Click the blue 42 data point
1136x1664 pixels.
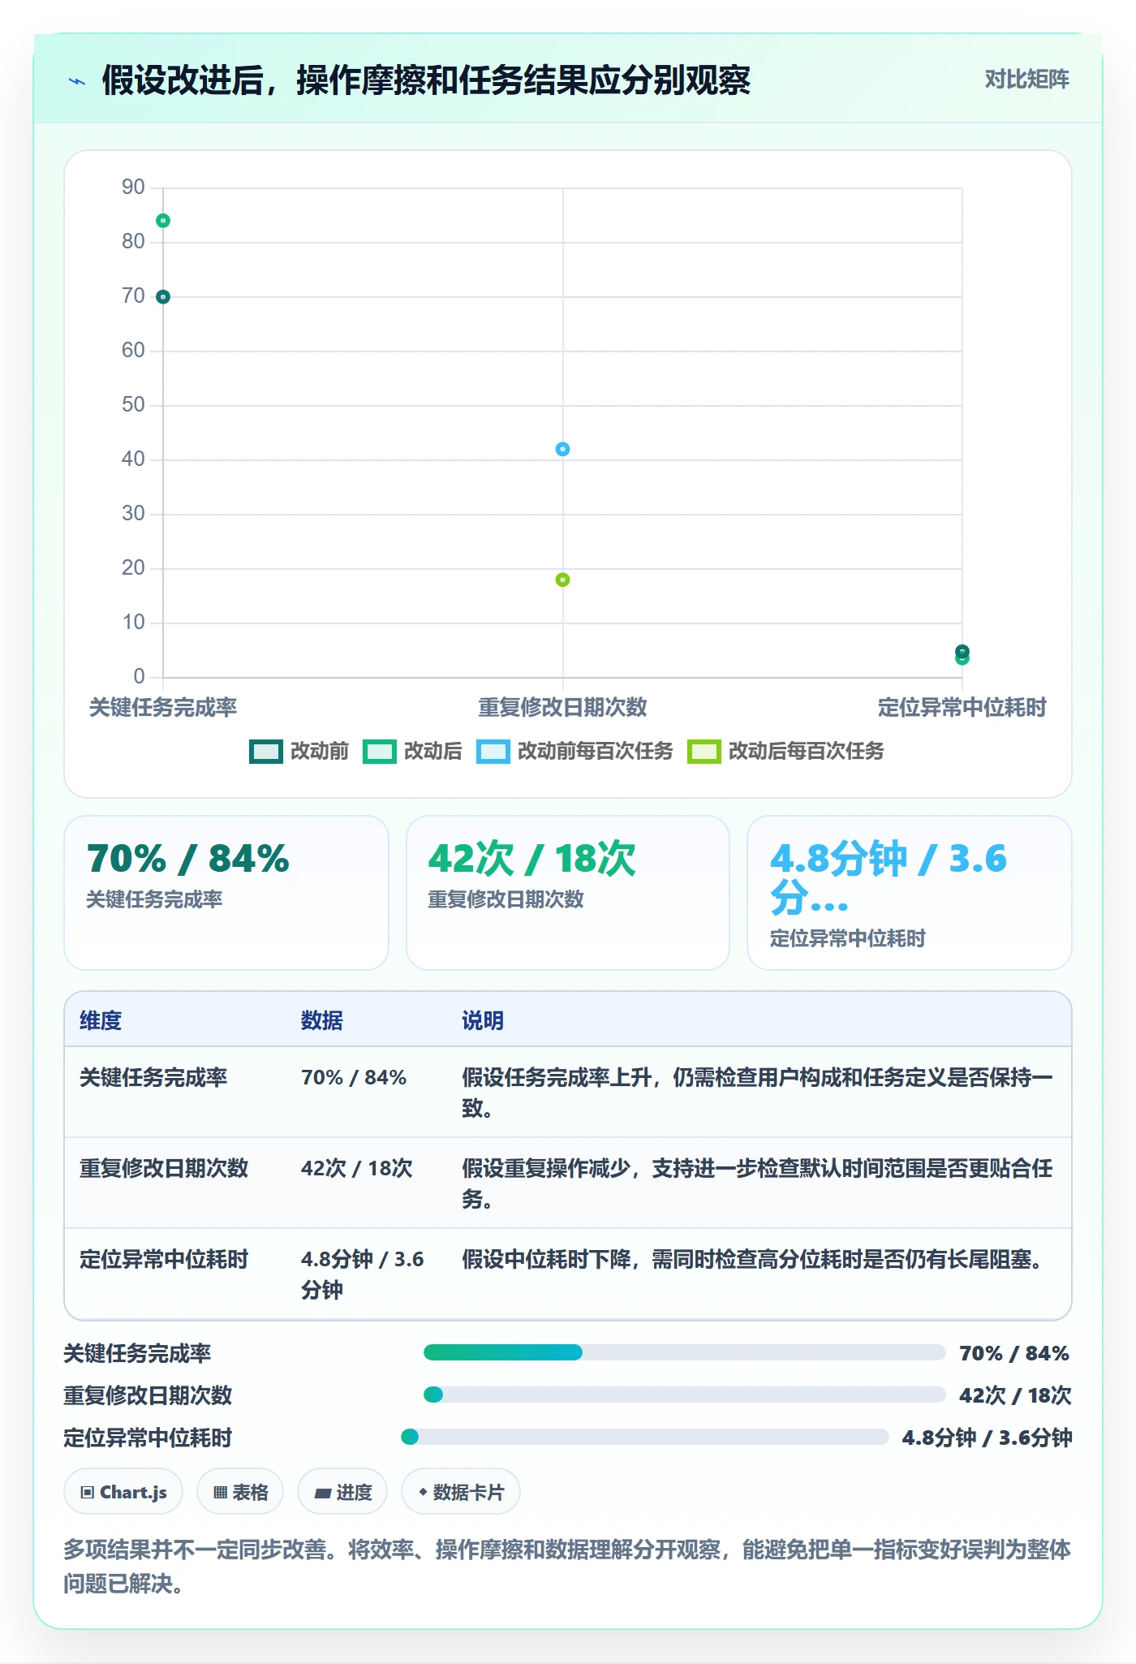coord(562,449)
